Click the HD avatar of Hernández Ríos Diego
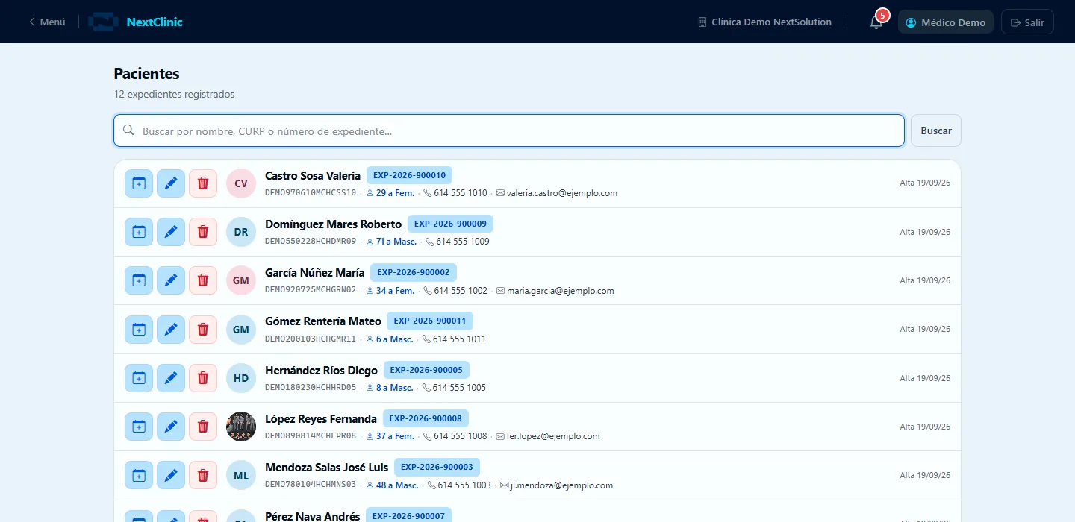Image resolution: width=1075 pixels, height=522 pixels. pos(241,378)
